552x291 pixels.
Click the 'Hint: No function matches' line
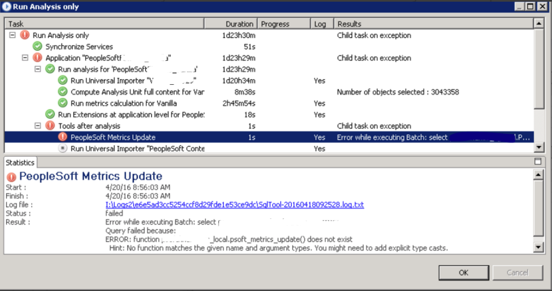[x=278, y=248]
